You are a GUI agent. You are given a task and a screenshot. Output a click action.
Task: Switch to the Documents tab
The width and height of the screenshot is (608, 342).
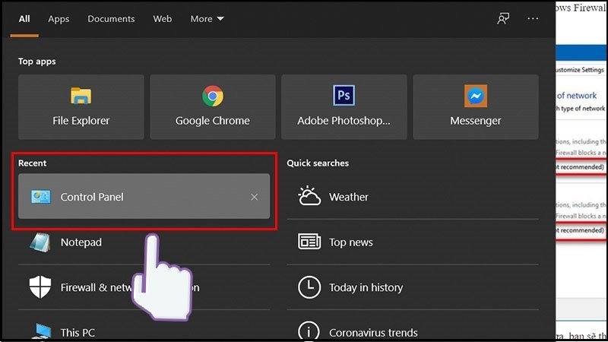[x=111, y=18]
